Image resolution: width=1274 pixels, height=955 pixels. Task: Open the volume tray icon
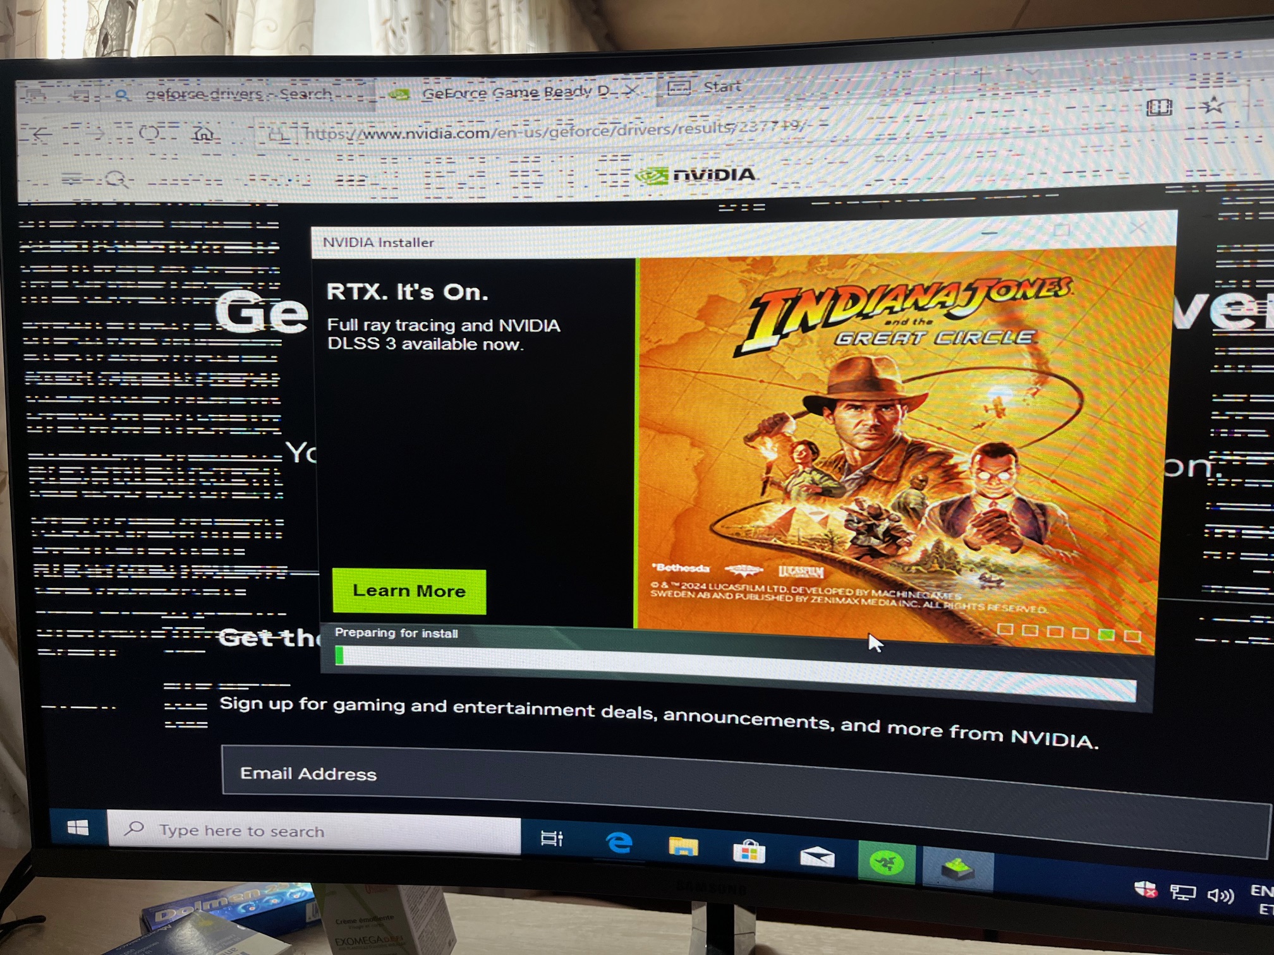[x=1220, y=895]
